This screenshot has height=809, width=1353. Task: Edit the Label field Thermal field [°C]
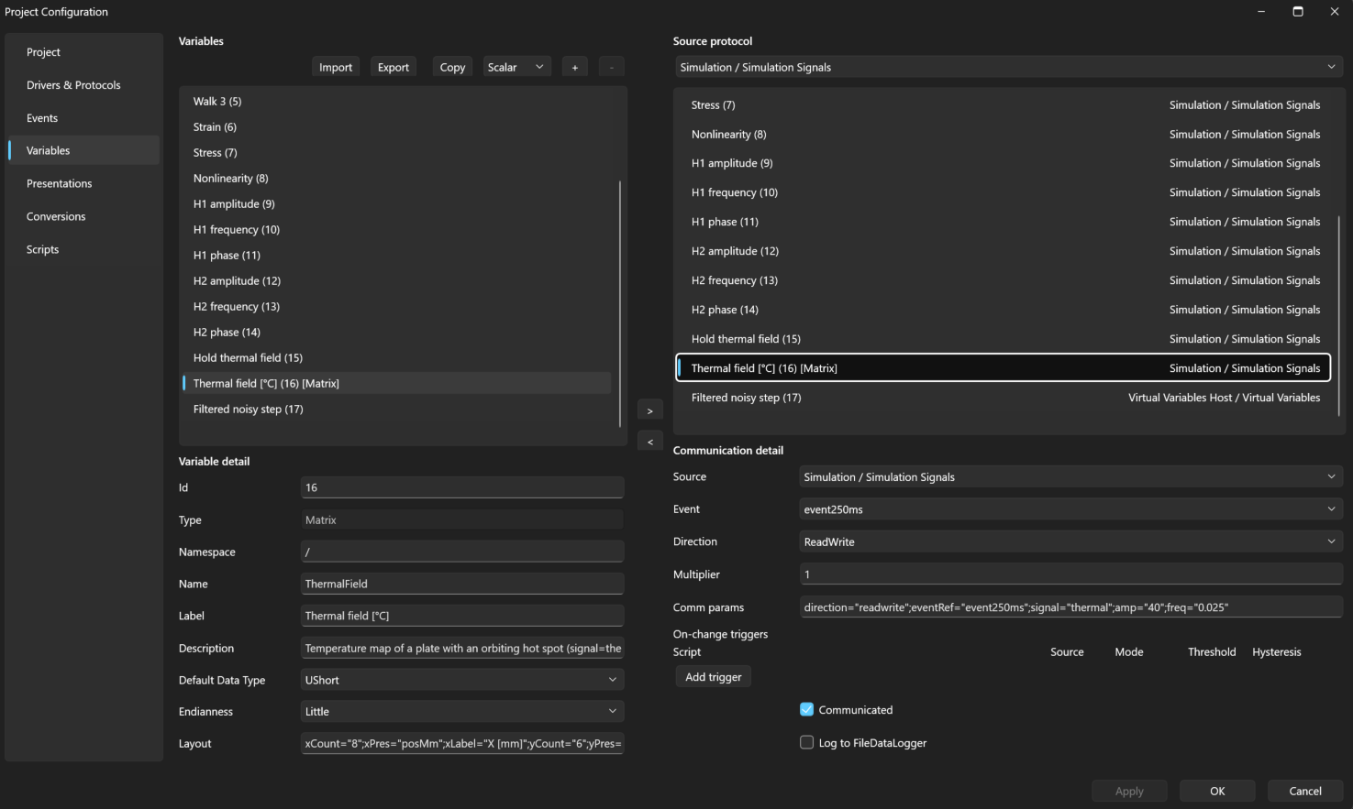462,616
